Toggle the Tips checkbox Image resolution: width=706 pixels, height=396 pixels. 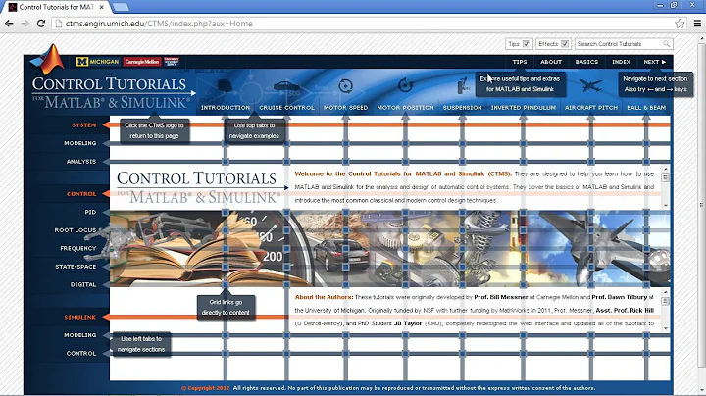(x=526, y=44)
